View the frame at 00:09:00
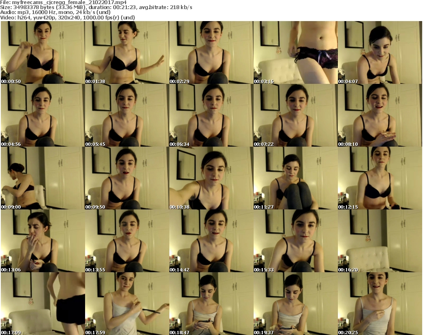 43,178
